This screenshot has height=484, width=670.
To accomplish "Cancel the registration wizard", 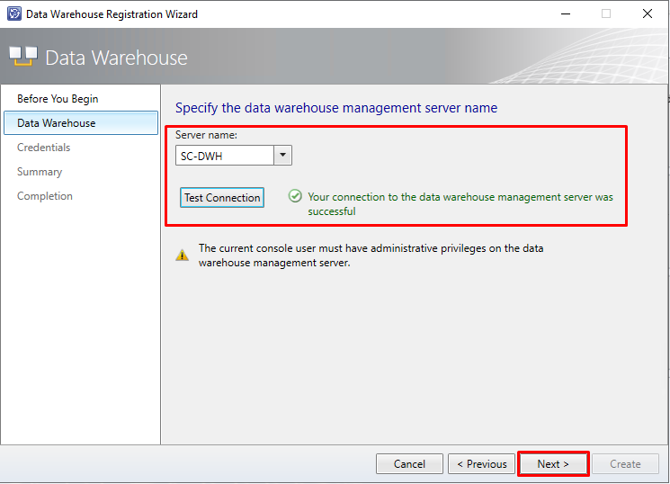I will click(409, 464).
